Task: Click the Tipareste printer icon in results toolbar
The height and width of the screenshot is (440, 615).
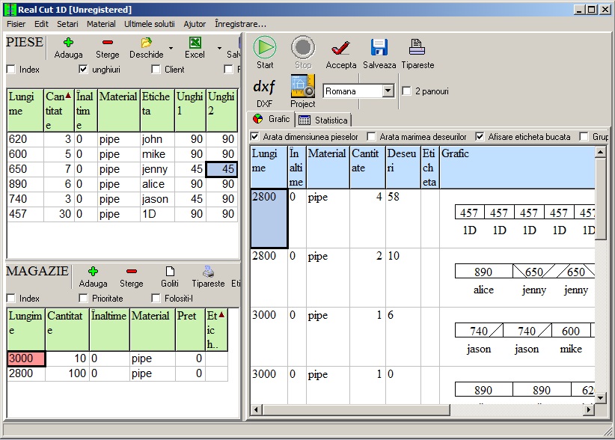Action: (417, 48)
